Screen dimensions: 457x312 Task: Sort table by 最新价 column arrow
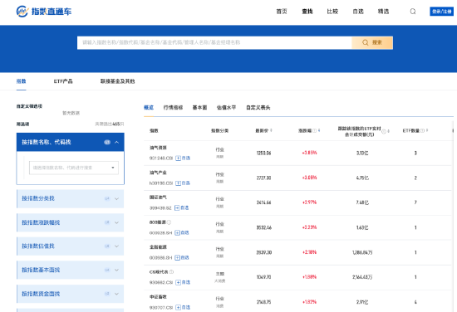(271, 130)
